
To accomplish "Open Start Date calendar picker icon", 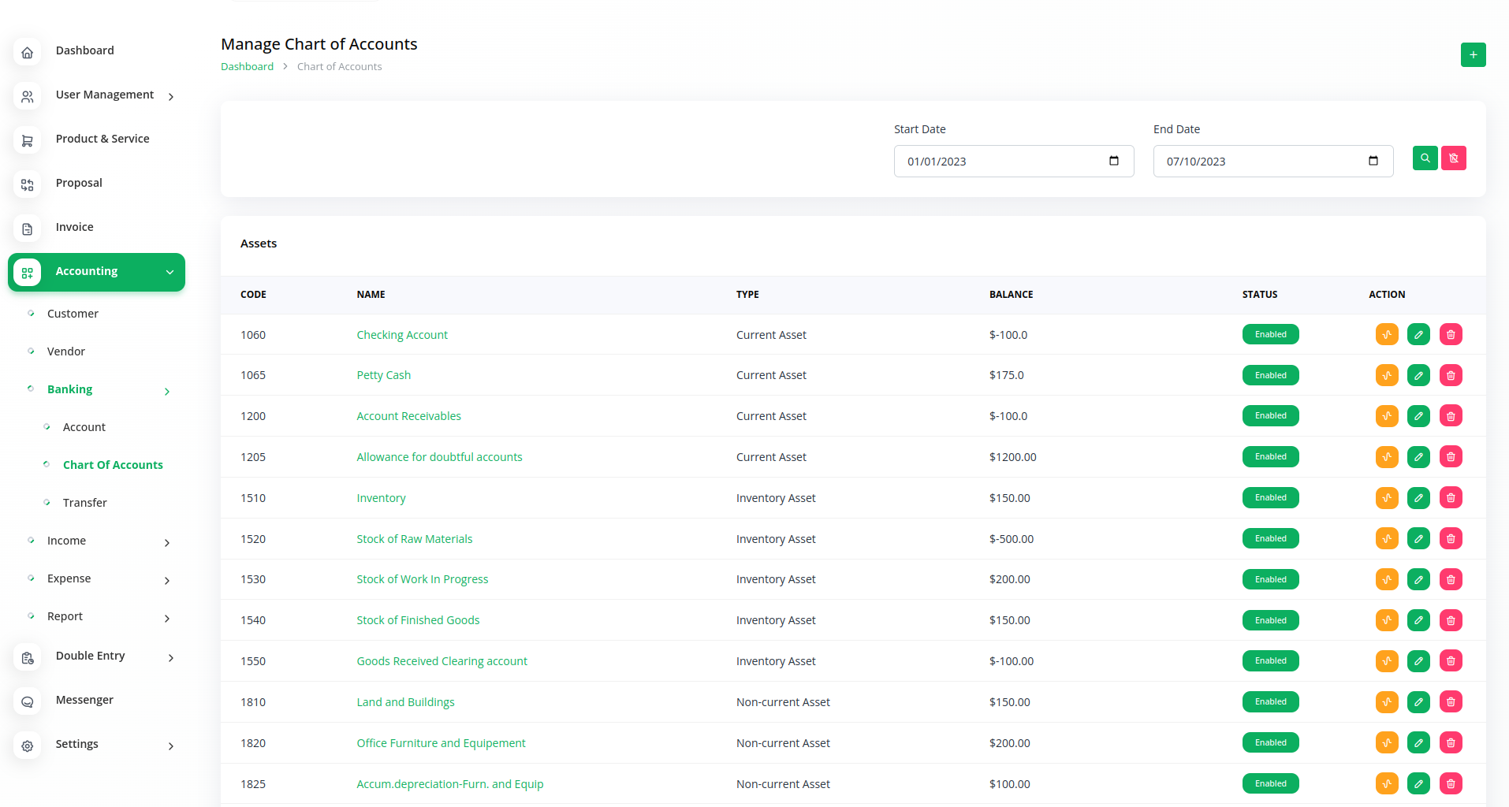I will point(1113,162).
